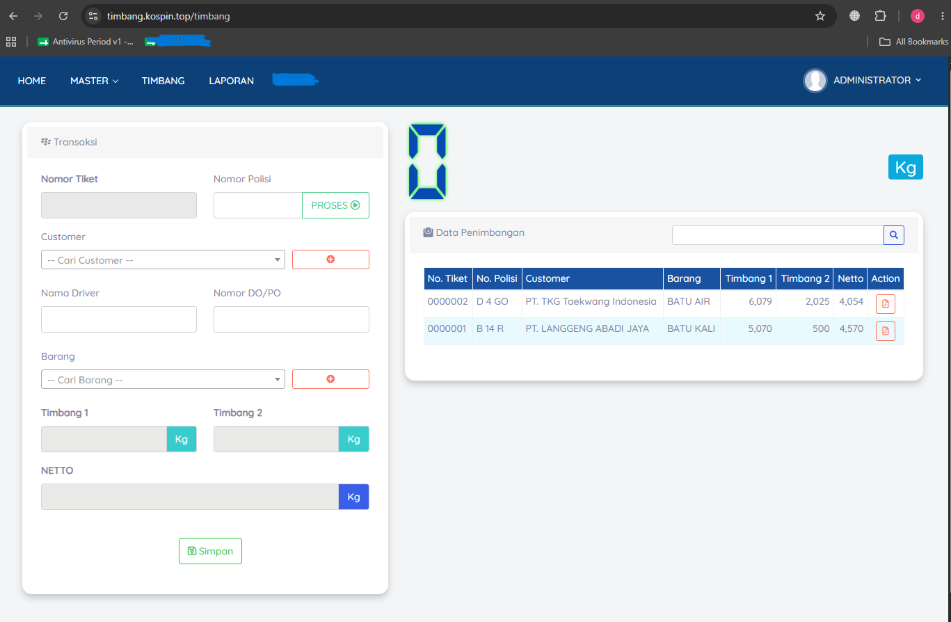Screen dimensions: 951x622
Task: Open the ADMINISTRATOR user dropdown
Action: tap(877, 81)
